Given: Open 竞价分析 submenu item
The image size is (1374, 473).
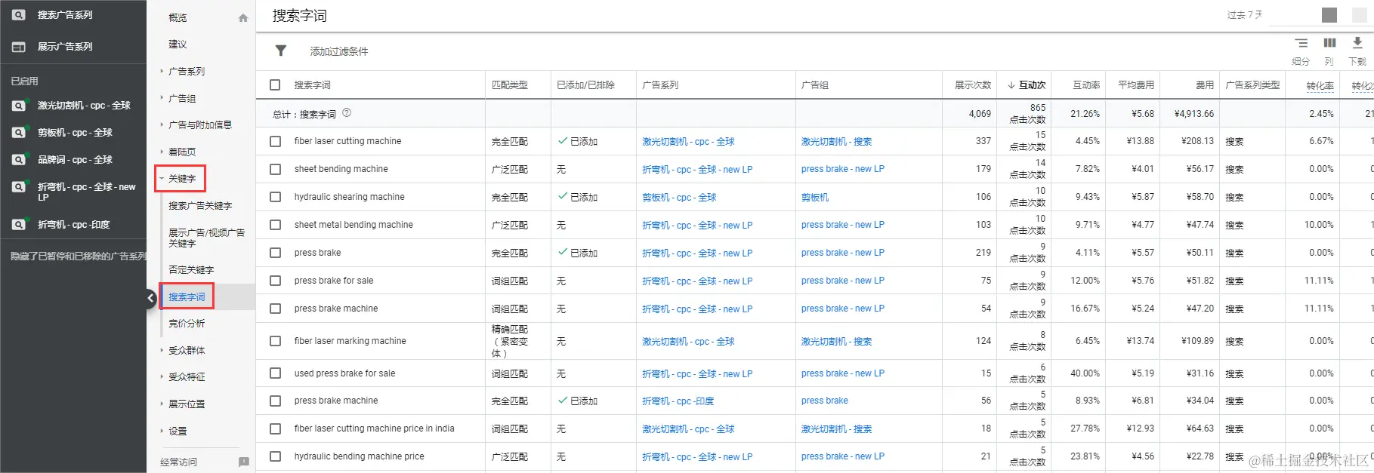Looking at the screenshot, I should pos(187,324).
